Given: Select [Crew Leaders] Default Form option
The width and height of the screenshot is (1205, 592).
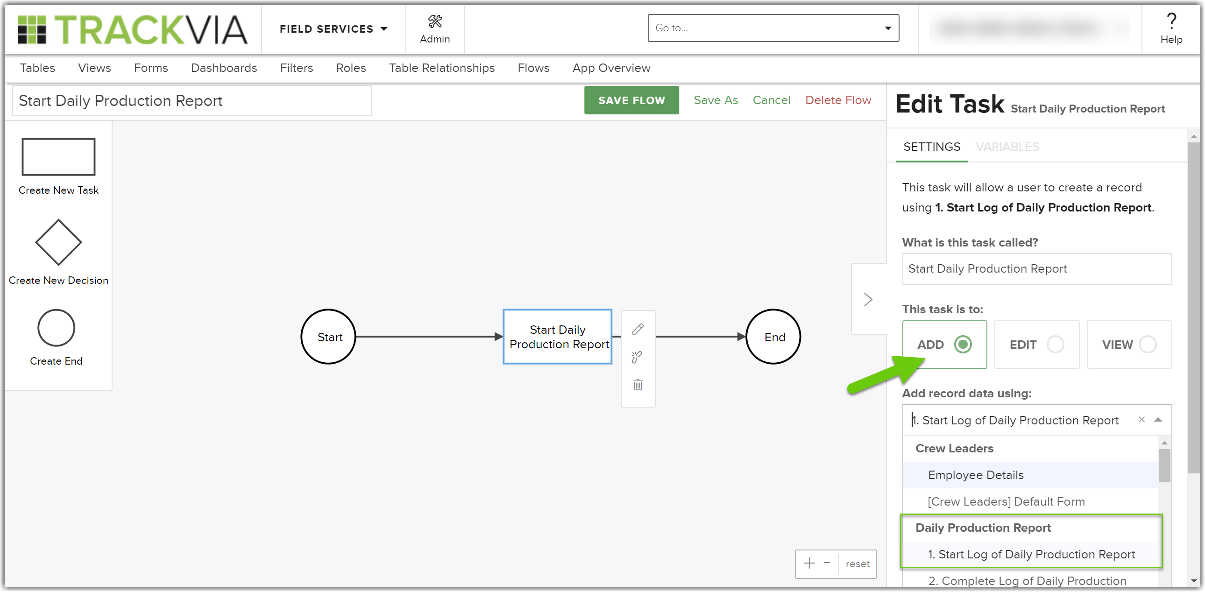Looking at the screenshot, I should [1030, 502].
